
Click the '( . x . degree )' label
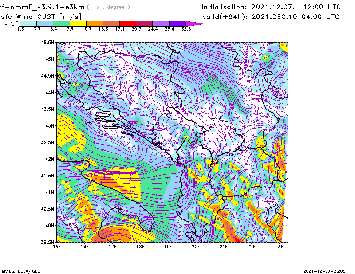point(108,7)
